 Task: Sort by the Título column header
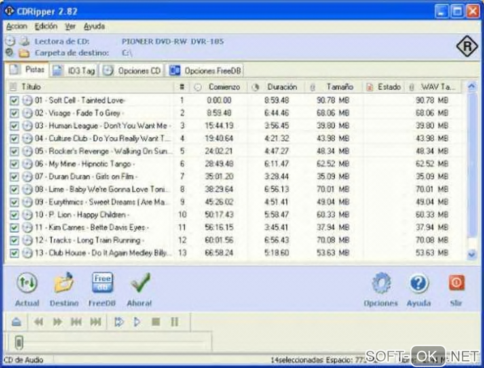pos(90,87)
